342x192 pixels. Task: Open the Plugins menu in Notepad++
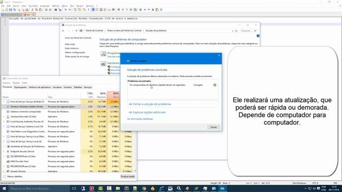pyautogui.click(x=80, y=6)
